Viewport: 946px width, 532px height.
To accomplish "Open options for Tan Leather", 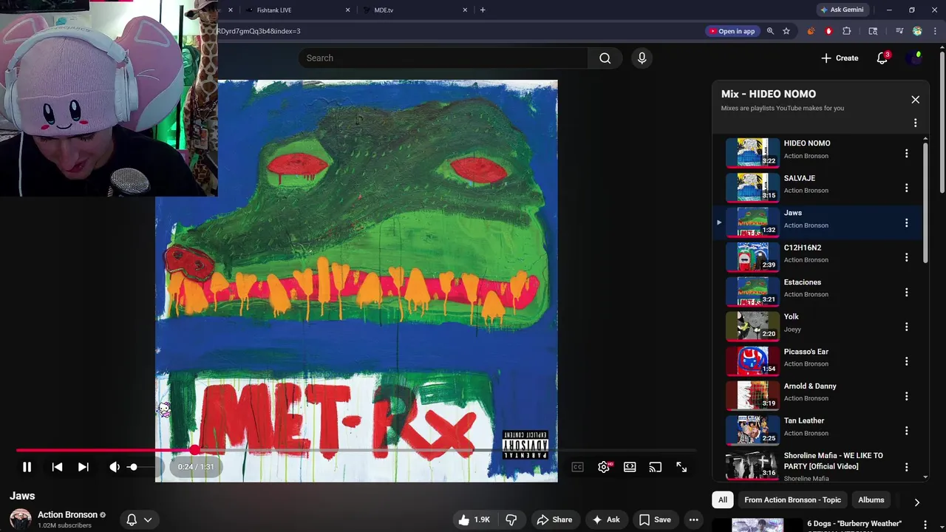I will (x=906, y=431).
